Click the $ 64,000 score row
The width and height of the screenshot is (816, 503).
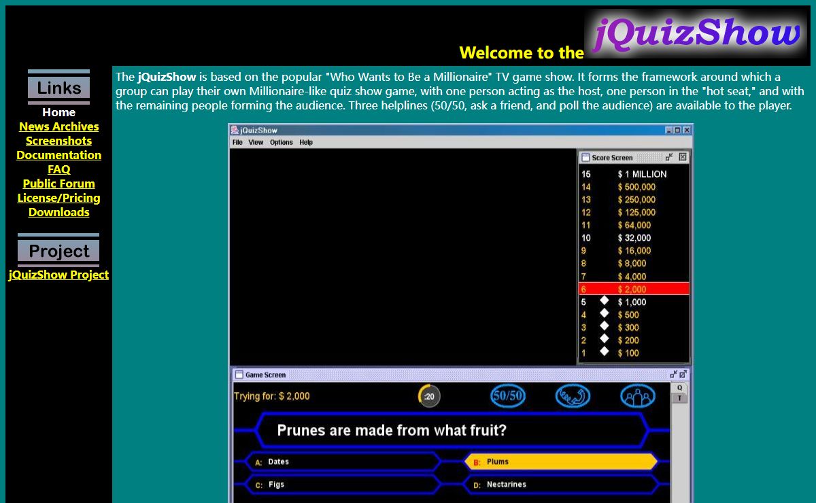point(634,225)
